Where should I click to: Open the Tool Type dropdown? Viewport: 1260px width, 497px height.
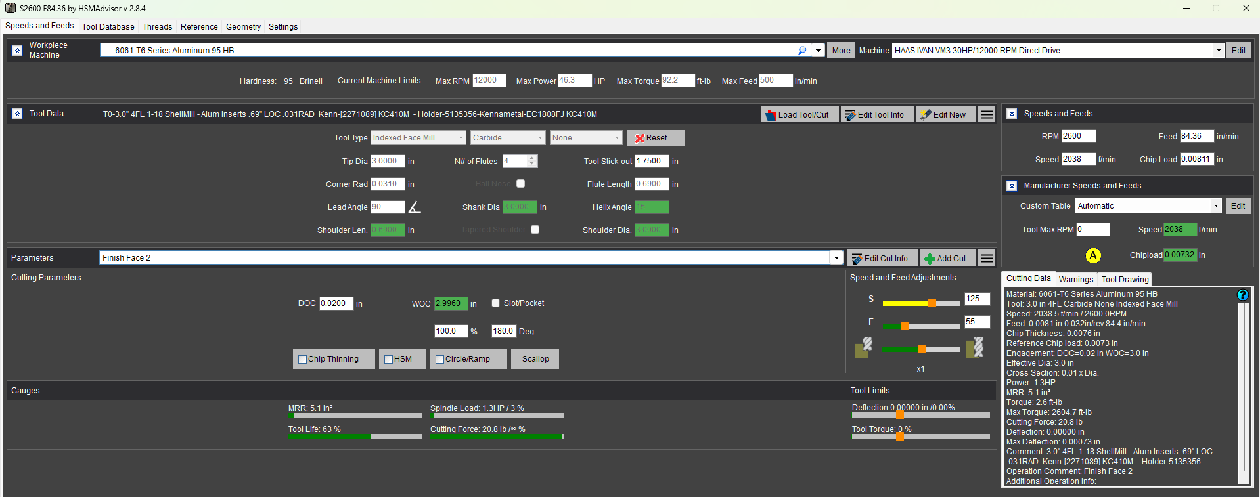[x=460, y=138]
